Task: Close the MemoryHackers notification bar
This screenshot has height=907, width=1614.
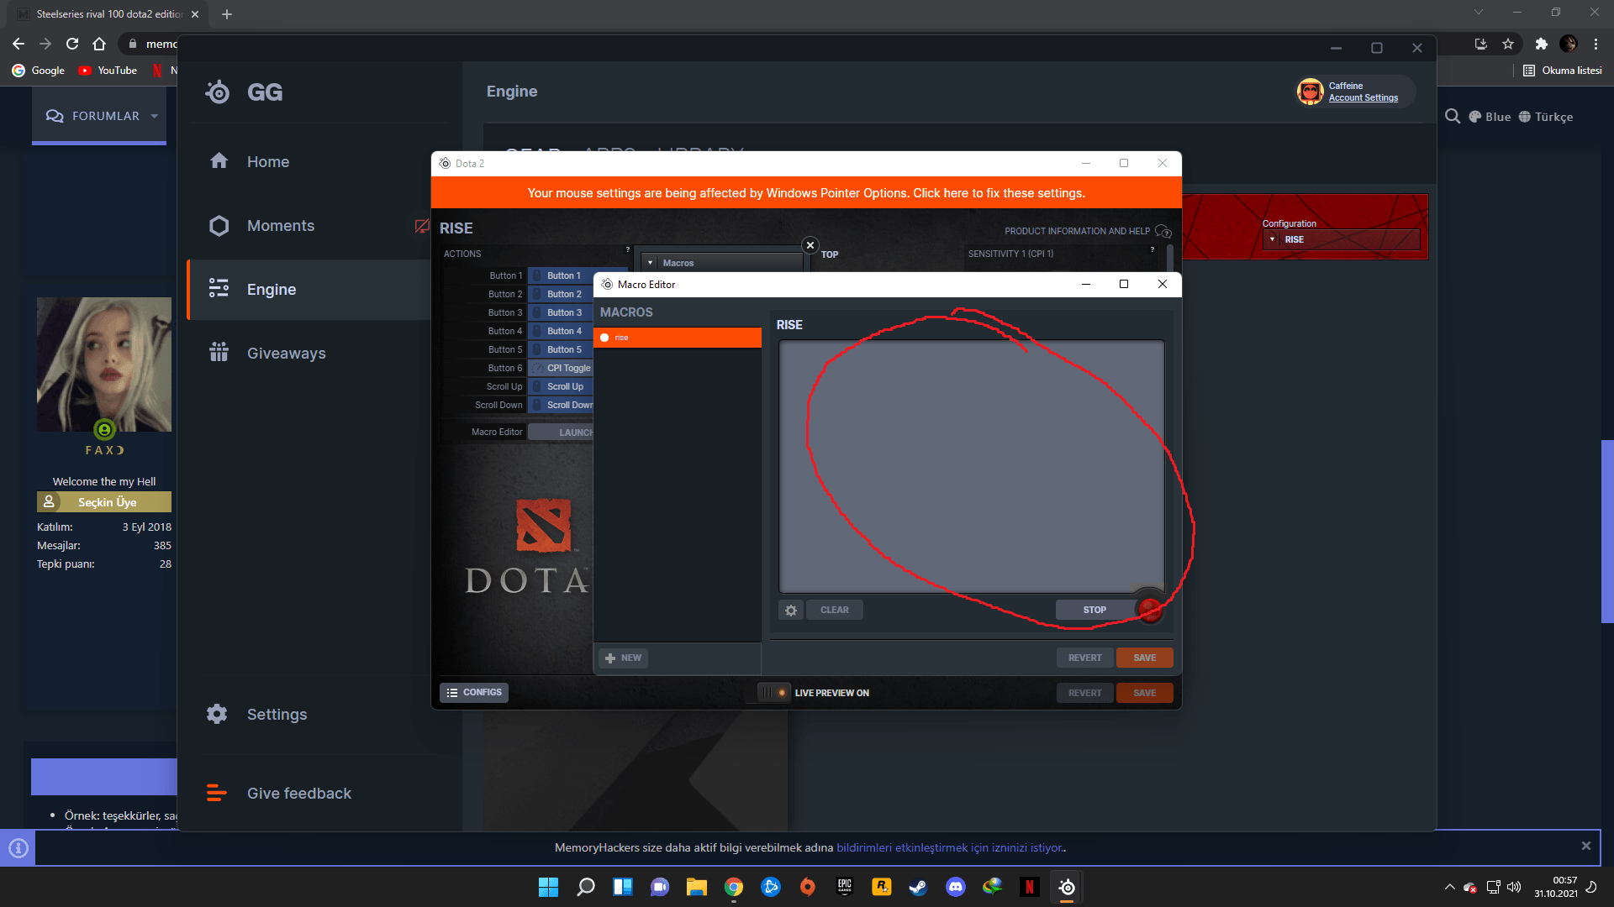Action: [x=1585, y=847]
